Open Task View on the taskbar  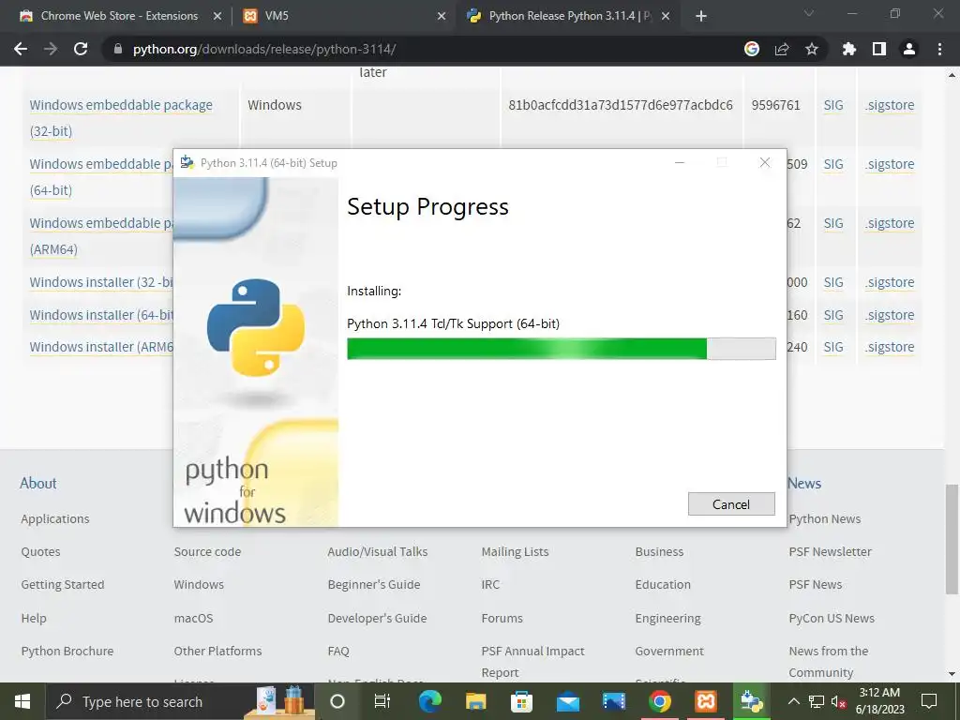(382, 701)
